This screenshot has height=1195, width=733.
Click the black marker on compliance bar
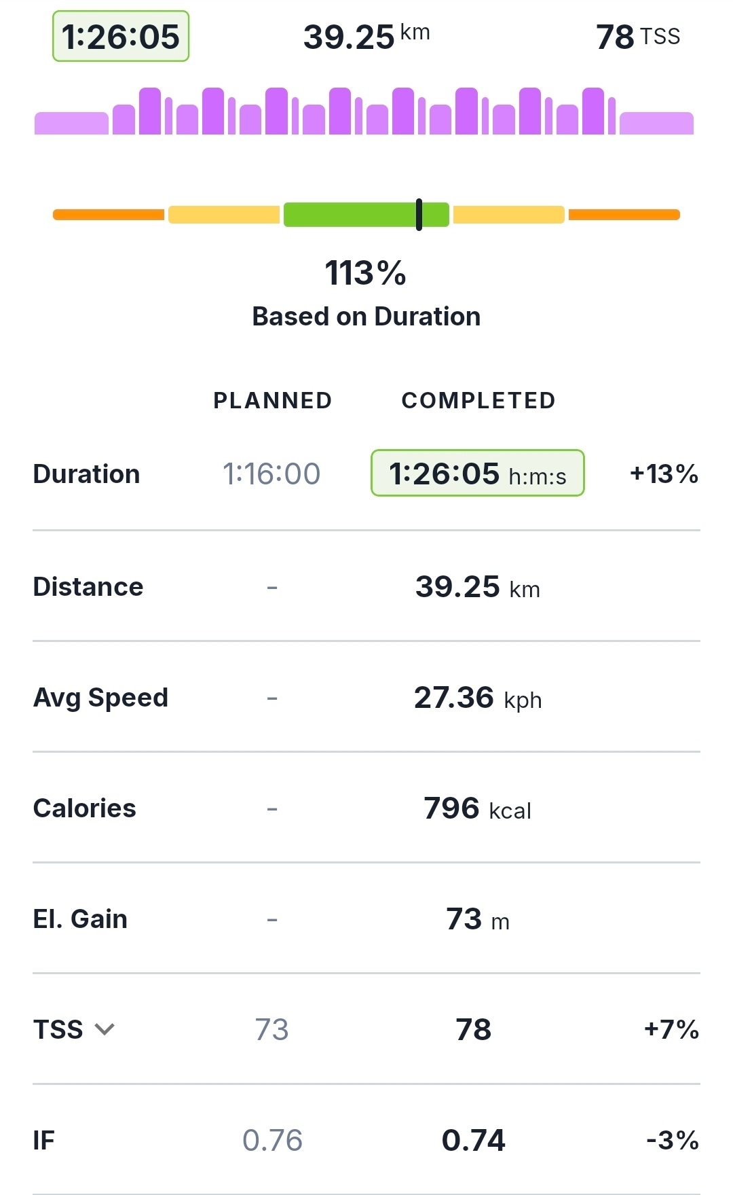[x=419, y=215]
